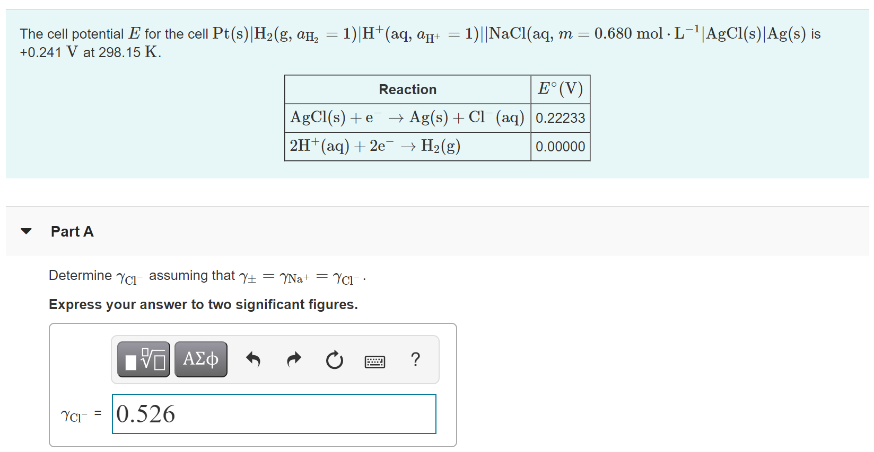The width and height of the screenshot is (874, 452).
Task: Select the Part A heading
Action: coord(72,231)
